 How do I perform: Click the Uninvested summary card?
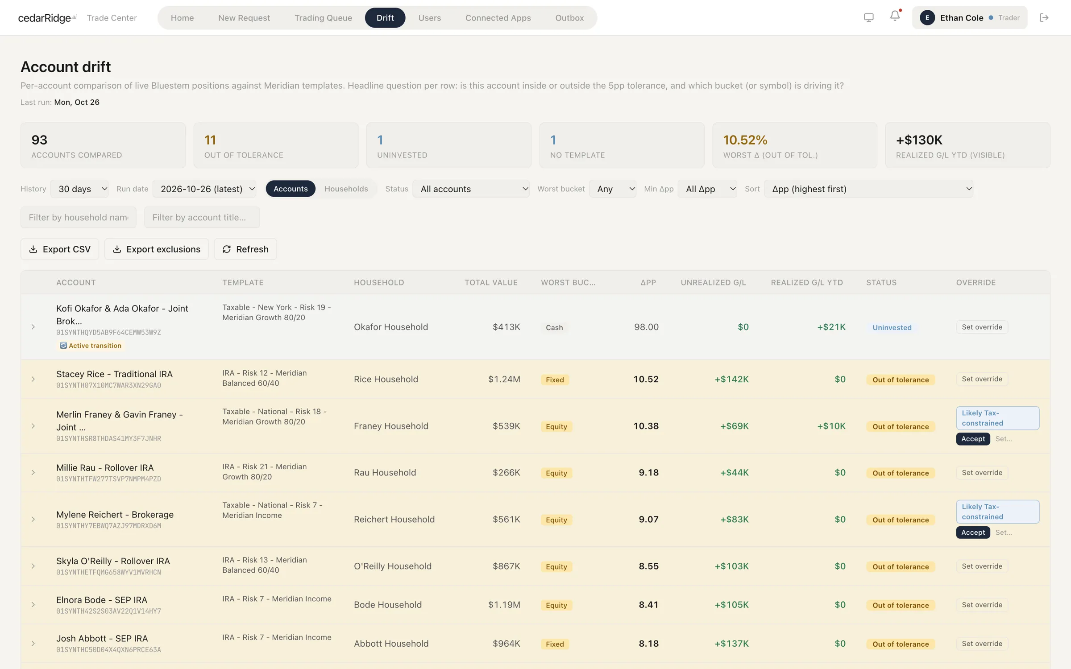tap(449, 145)
